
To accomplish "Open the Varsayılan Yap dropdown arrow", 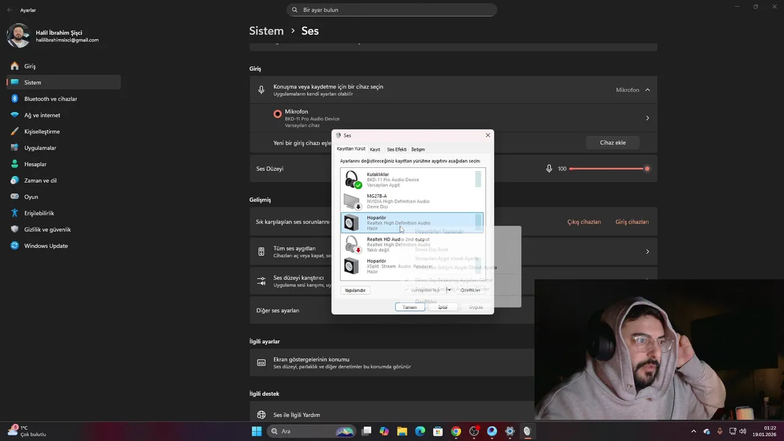I will tap(448, 290).
